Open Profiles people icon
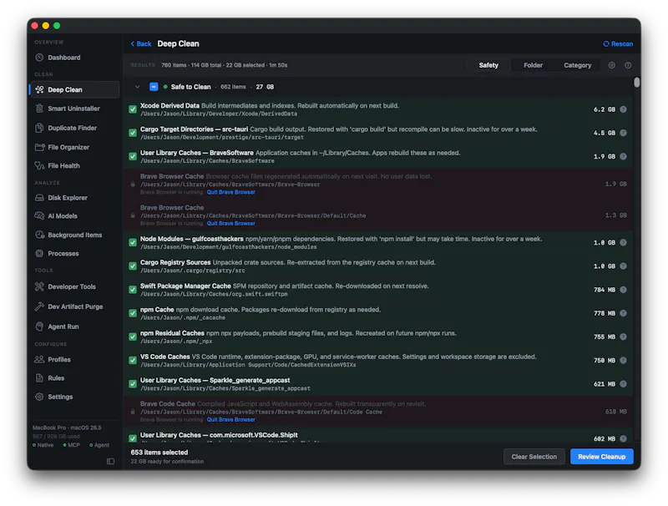The width and height of the screenshot is (668, 506). pos(39,360)
